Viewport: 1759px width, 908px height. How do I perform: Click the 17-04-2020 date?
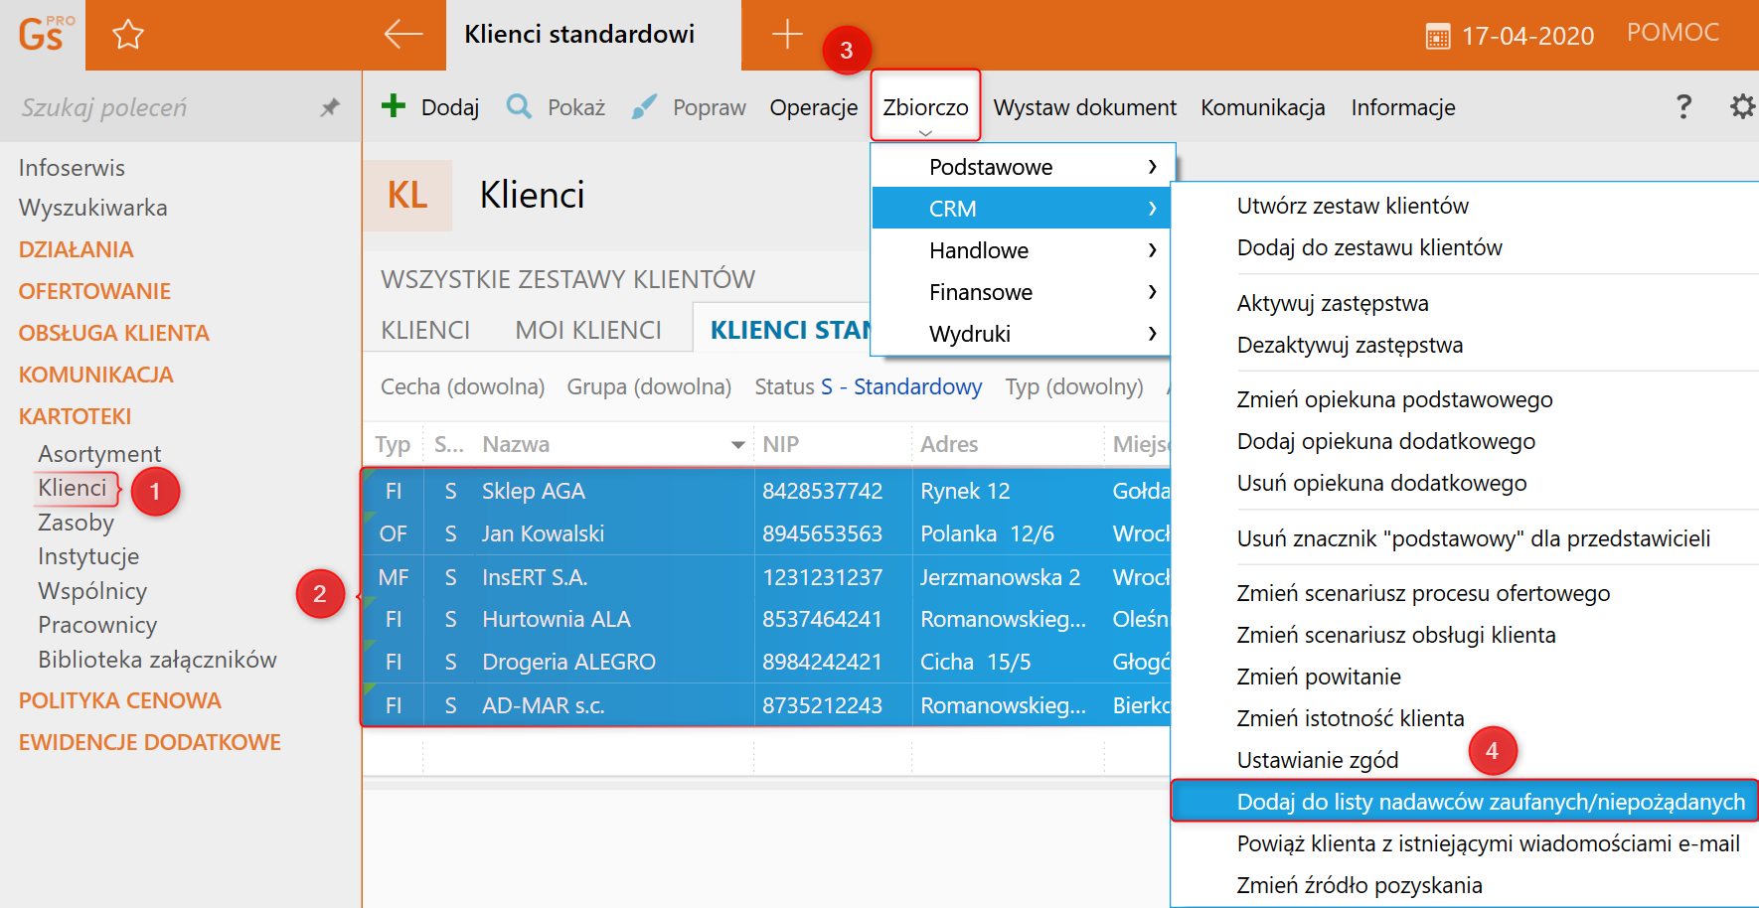[1527, 37]
